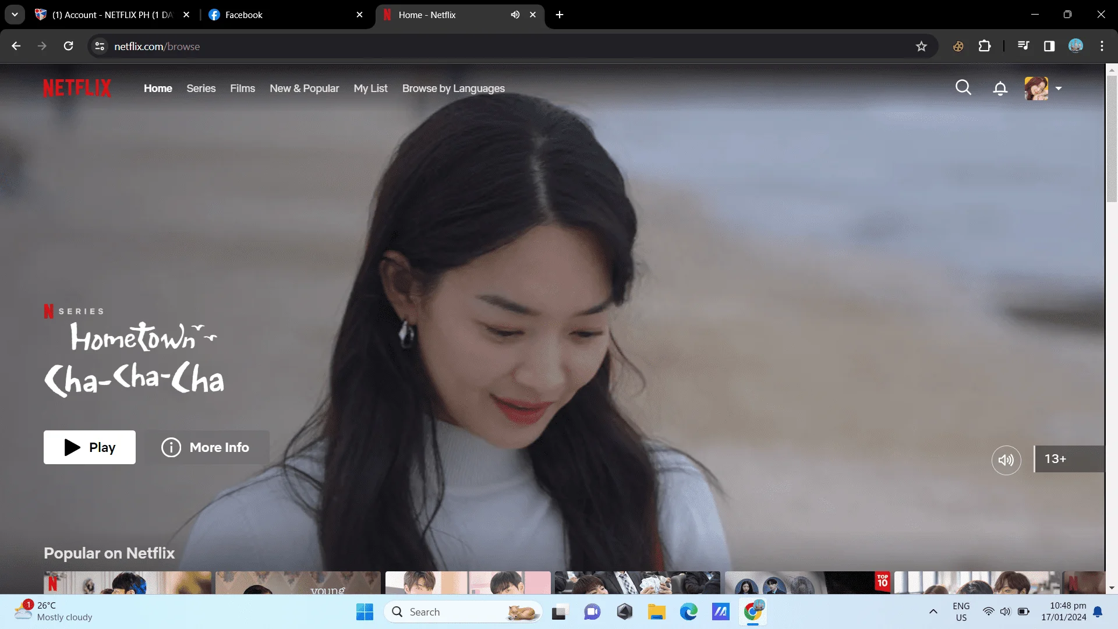Mute the Home - Netflix tab audio icon

pyautogui.click(x=515, y=15)
